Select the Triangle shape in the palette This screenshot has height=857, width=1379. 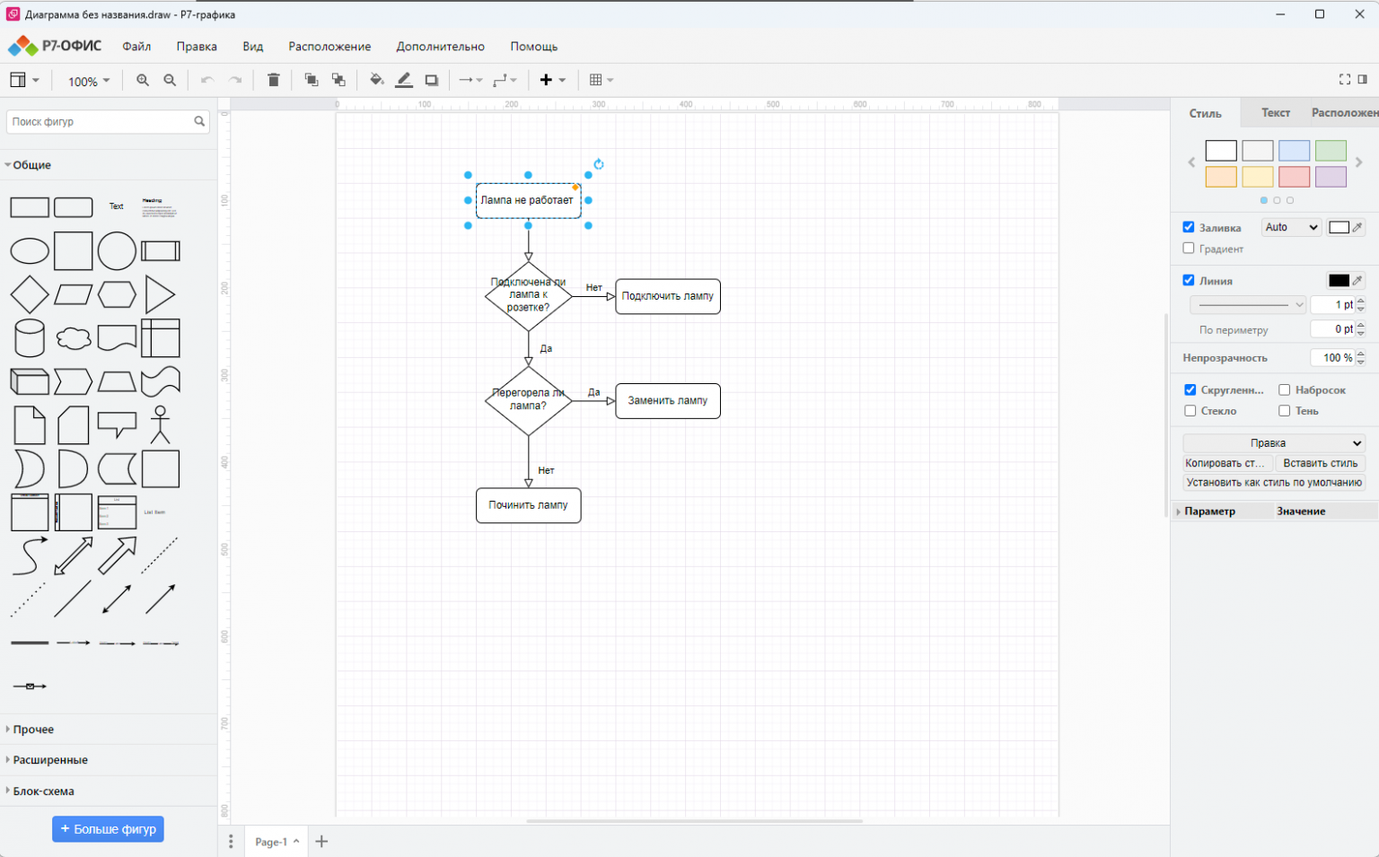click(x=160, y=294)
